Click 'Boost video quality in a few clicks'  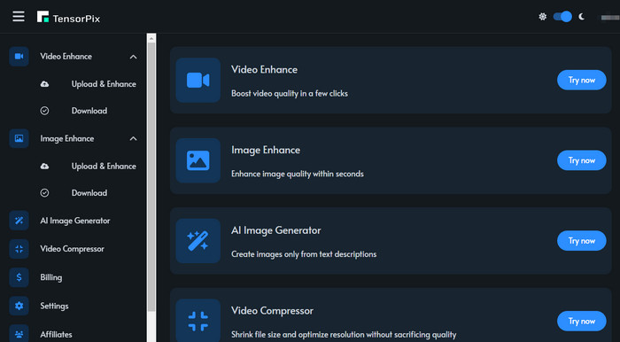coord(290,94)
